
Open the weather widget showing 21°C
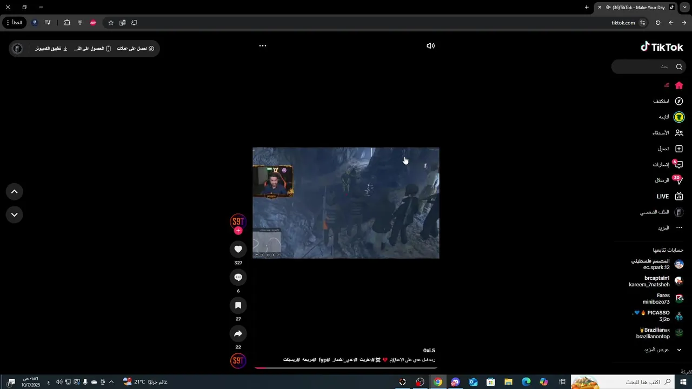tap(145, 382)
